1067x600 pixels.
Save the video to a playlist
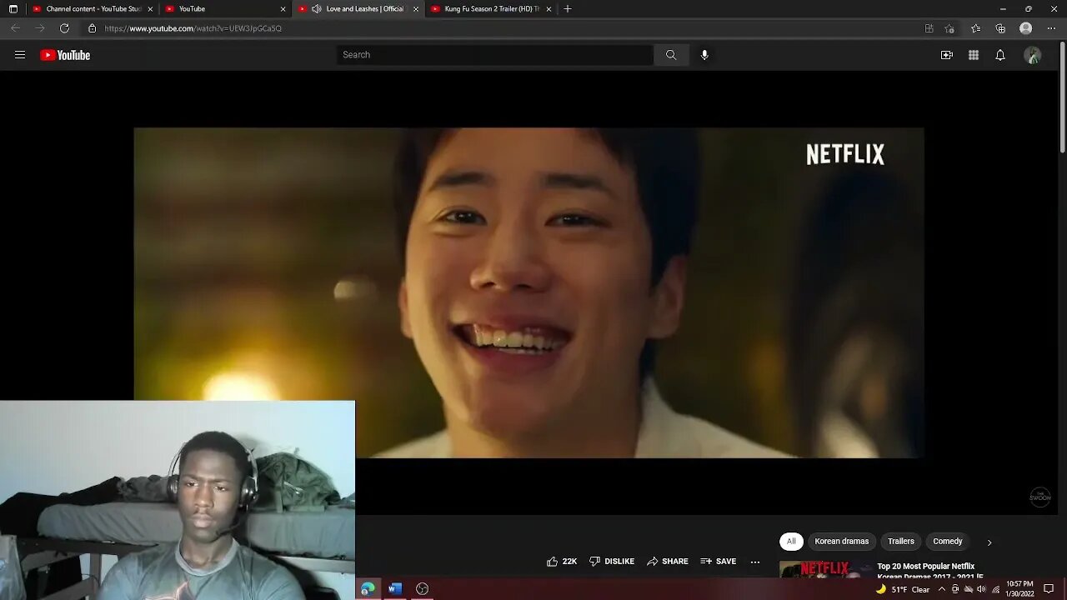tap(719, 562)
